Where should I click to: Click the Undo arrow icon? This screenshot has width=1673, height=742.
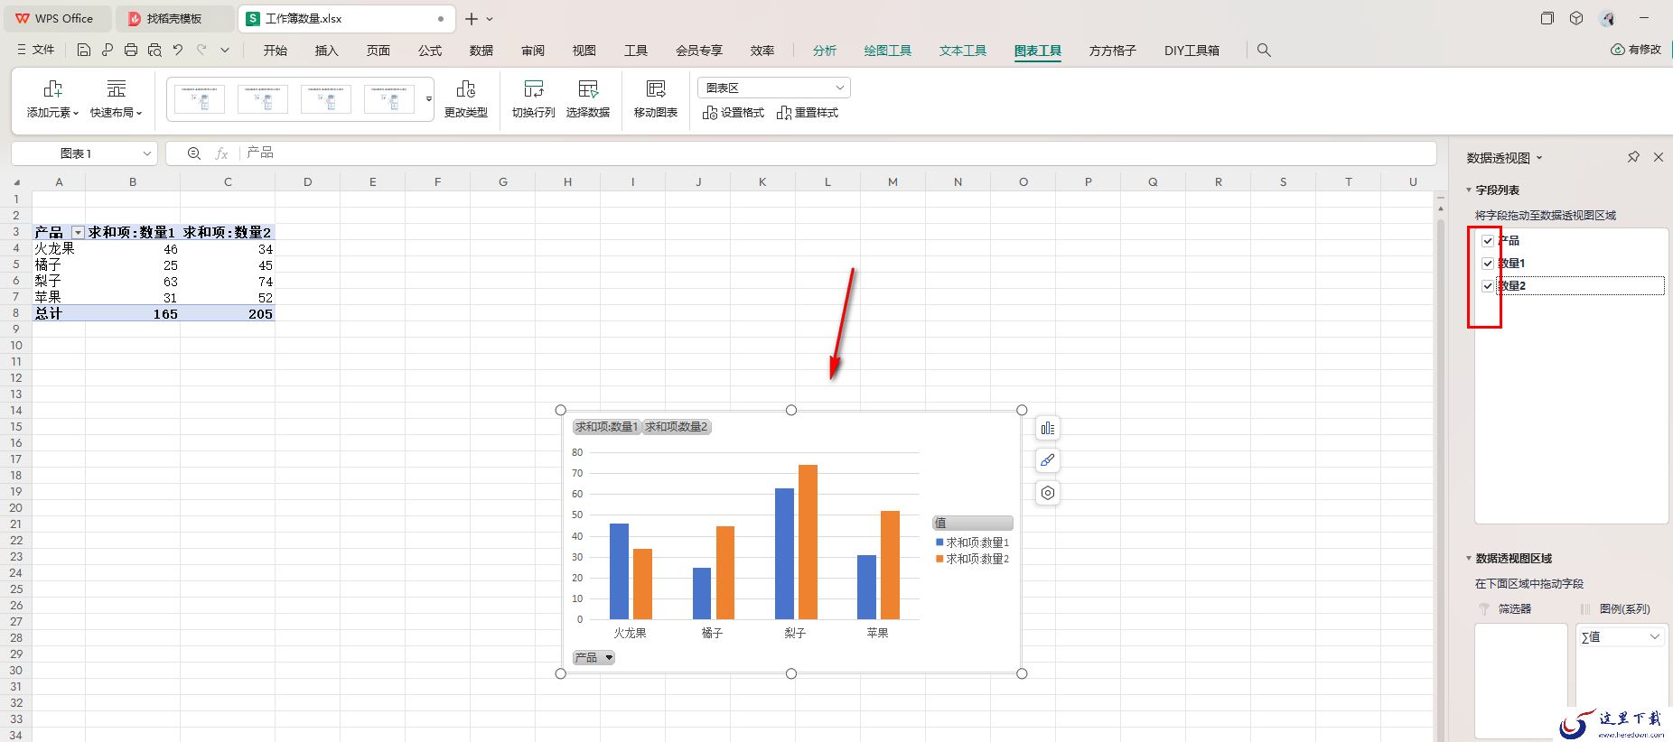178,51
